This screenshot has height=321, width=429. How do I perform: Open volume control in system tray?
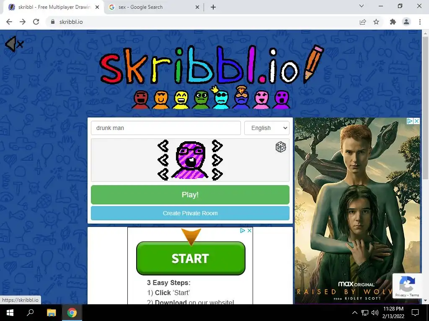(x=375, y=313)
